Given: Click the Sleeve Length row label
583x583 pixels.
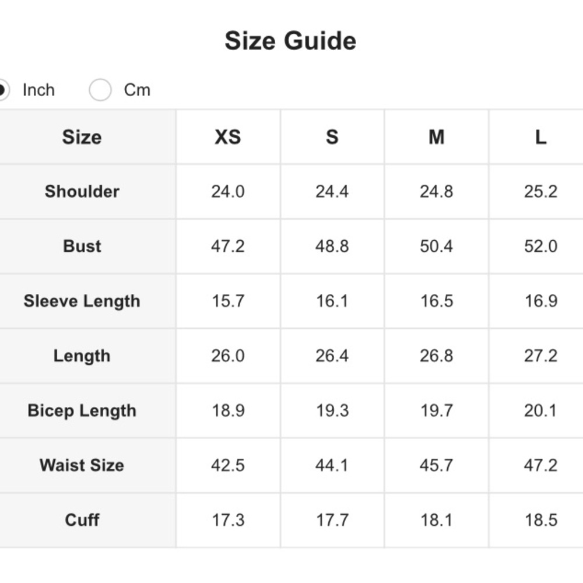Looking at the screenshot, I should [82, 301].
